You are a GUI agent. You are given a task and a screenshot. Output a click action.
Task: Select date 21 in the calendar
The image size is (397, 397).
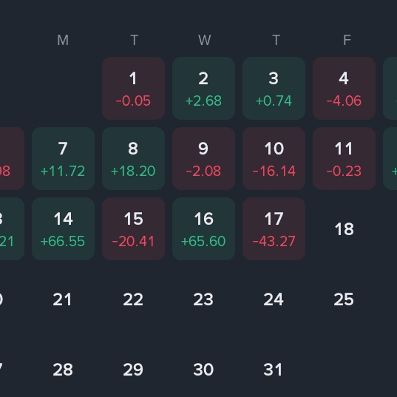pos(64,299)
